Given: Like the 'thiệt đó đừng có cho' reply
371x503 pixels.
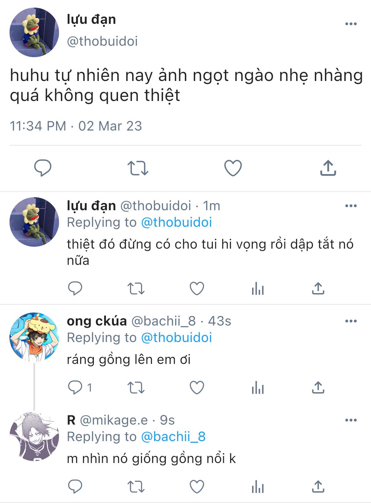Looking at the screenshot, I should tap(197, 288).
